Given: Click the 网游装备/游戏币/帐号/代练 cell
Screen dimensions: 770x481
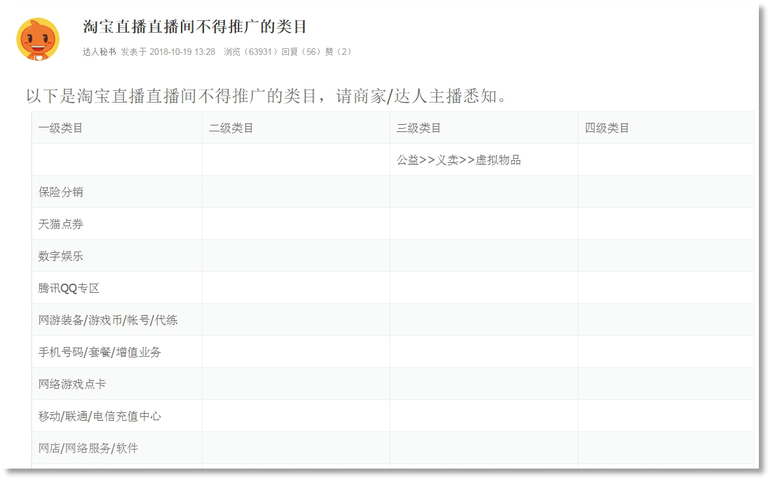Looking at the screenshot, I should (108, 320).
